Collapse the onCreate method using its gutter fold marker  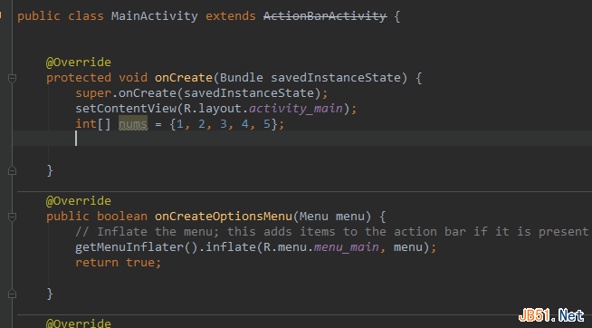[x=12, y=79]
